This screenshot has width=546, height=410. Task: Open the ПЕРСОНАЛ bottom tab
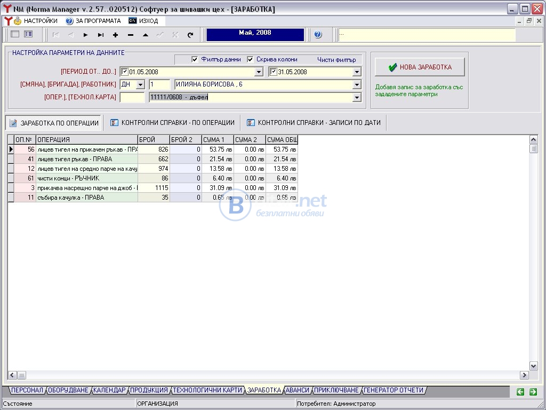[27, 390]
